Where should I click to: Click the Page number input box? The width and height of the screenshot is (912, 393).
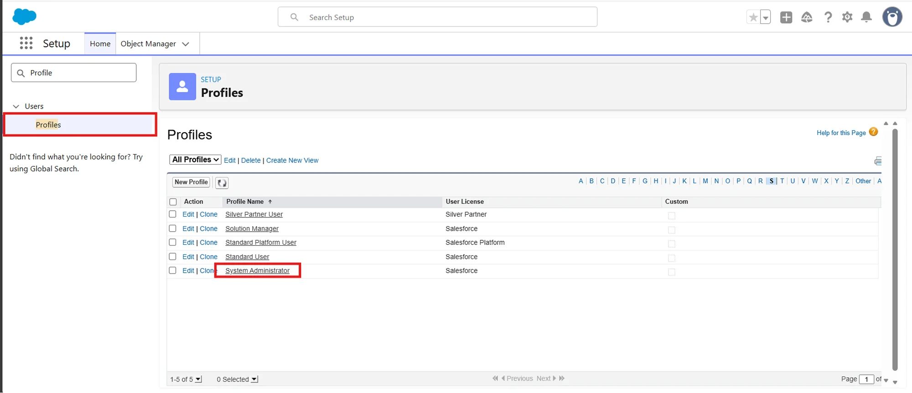coord(866,379)
